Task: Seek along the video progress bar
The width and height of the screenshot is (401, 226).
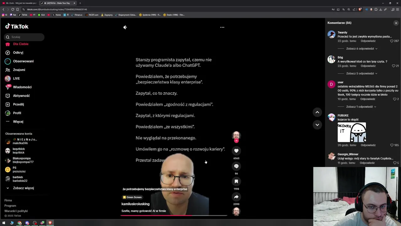Action: click(x=174, y=216)
